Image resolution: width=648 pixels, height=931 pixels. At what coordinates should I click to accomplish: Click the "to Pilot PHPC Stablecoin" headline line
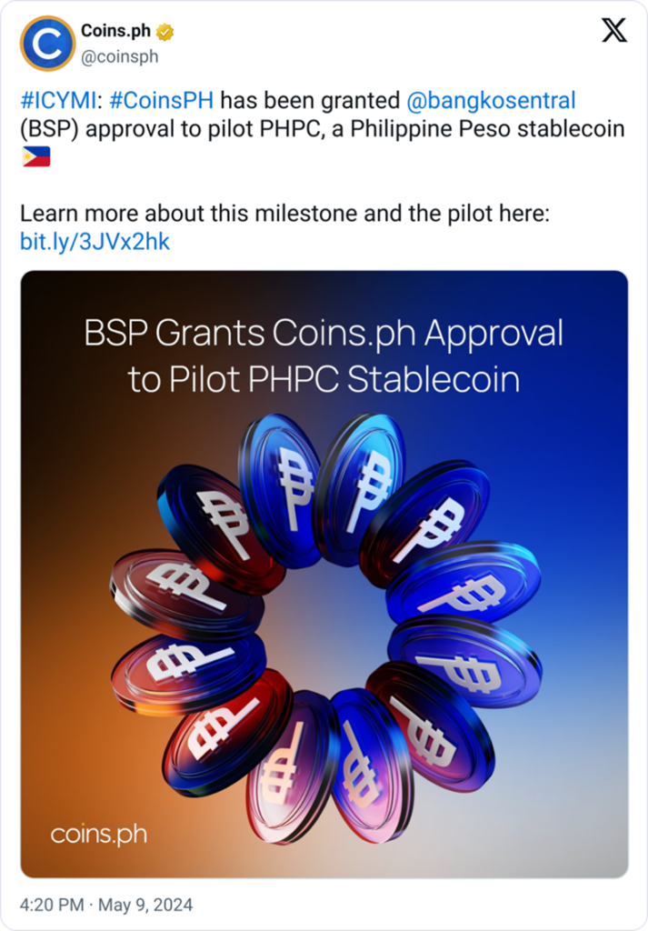(x=324, y=379)
